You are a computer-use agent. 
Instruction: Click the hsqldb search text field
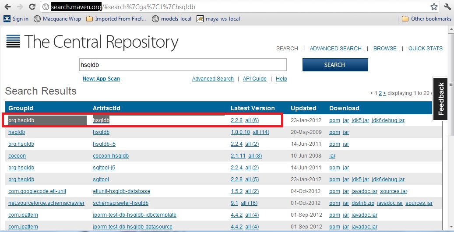click(183, 65)
